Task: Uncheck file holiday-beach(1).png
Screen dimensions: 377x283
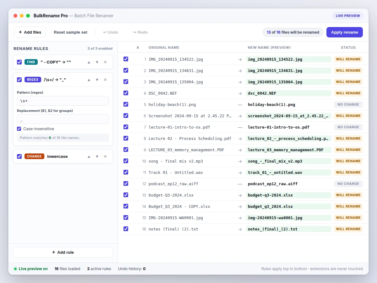Action: coord(126,104)
